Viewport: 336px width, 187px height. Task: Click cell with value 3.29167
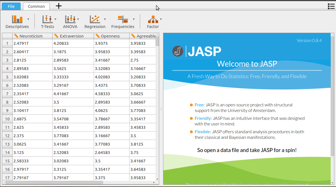point(73,85)
